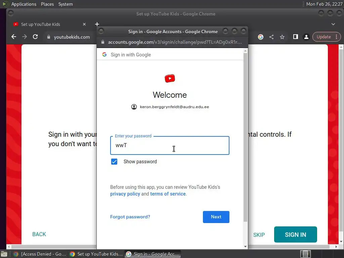Screen dimensions: 344x258
Task: Switch to Access Denied window in taskbar
Action: tap(40, 254)
